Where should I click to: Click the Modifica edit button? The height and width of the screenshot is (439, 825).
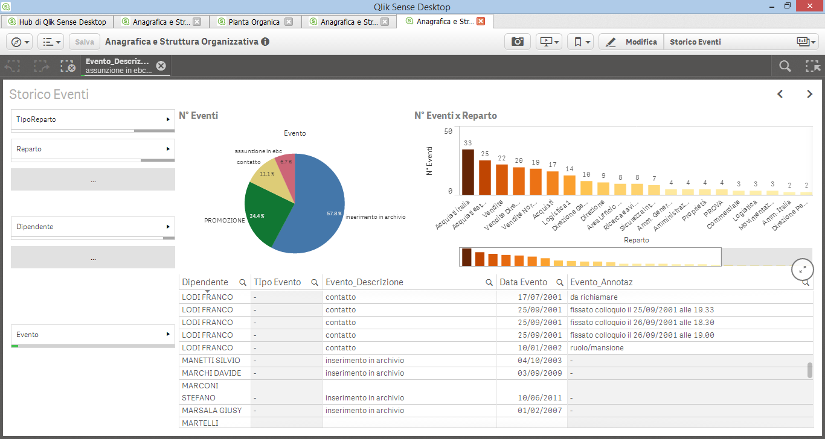pyautogui.click(x=631, y=42)
